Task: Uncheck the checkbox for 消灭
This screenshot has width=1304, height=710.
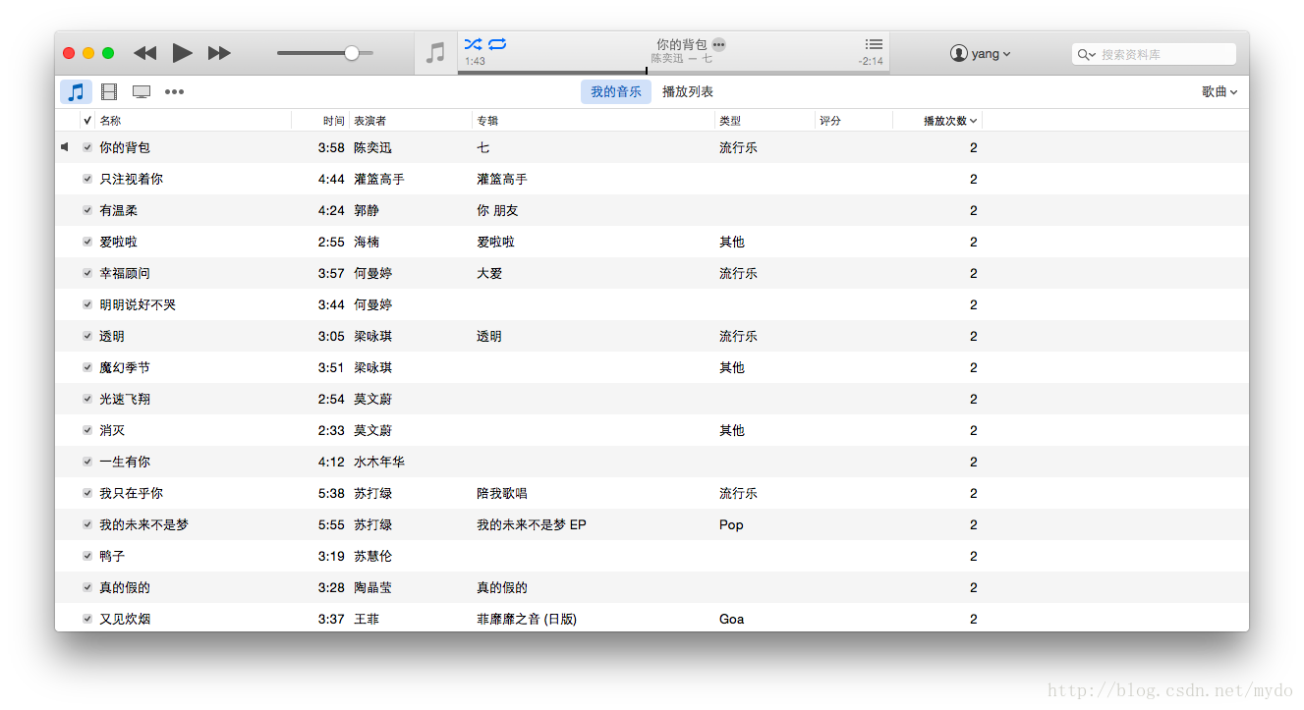Action: [87, 430]
